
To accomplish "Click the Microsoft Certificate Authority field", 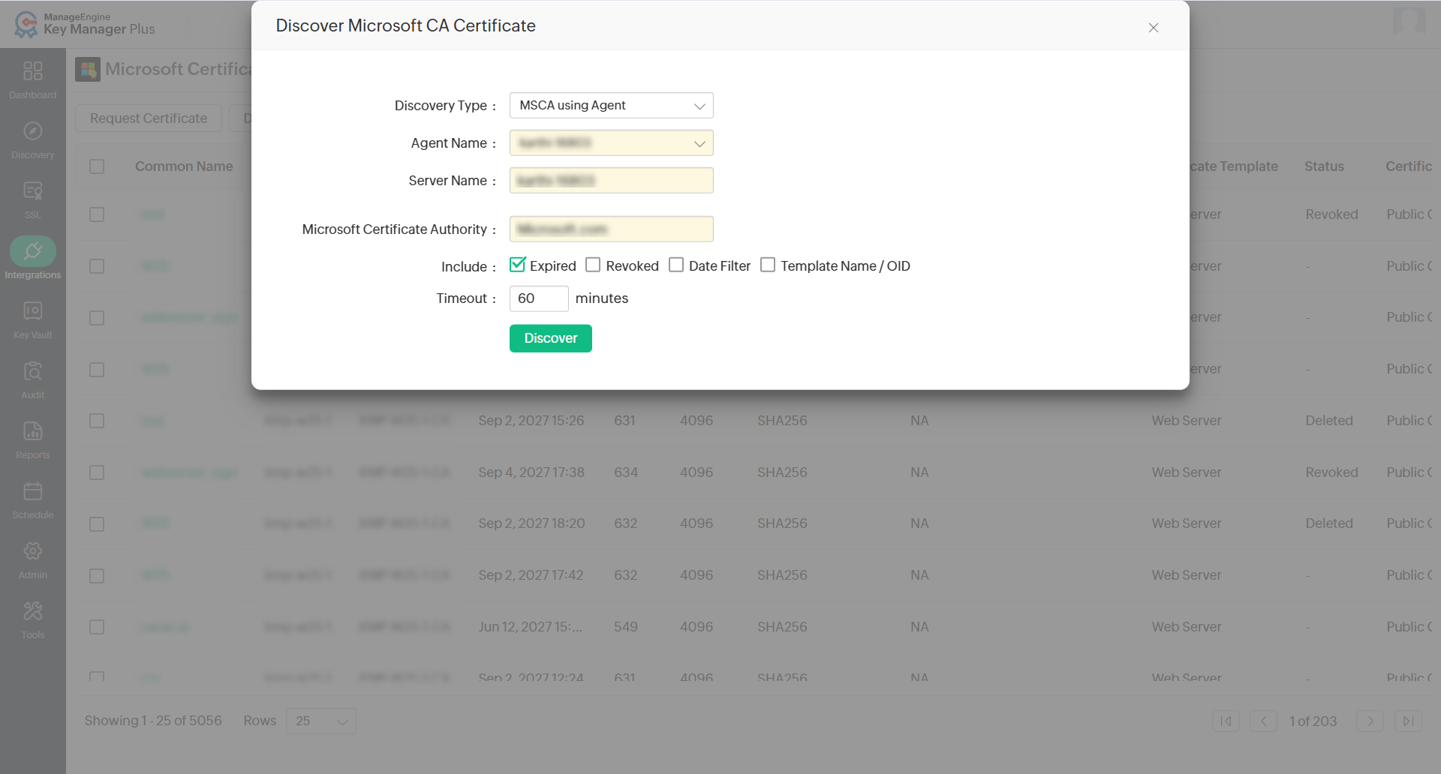I will click(611, 229).
